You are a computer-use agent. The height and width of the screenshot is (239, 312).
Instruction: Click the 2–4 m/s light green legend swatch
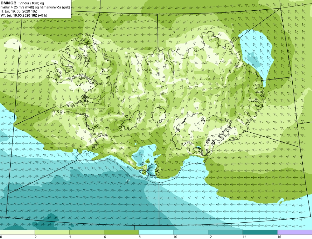point(52,232)
